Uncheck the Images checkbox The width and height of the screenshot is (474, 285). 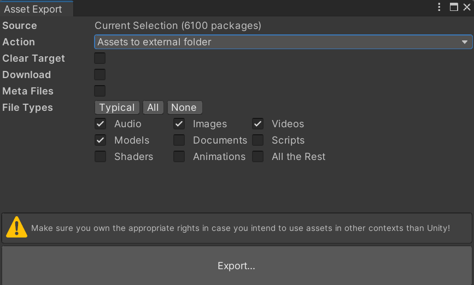(179, 124)
